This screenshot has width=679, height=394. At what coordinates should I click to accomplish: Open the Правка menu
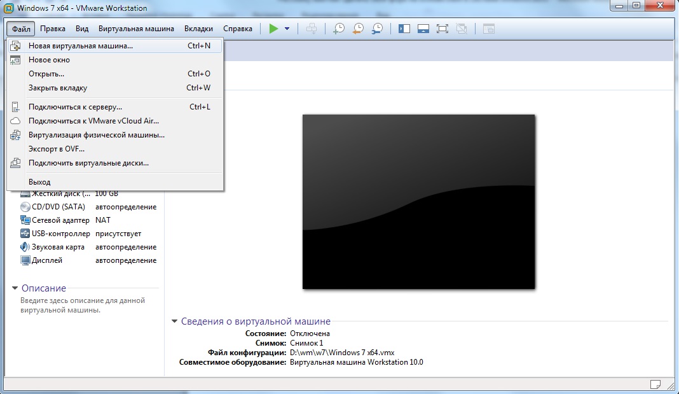(53, 29)
